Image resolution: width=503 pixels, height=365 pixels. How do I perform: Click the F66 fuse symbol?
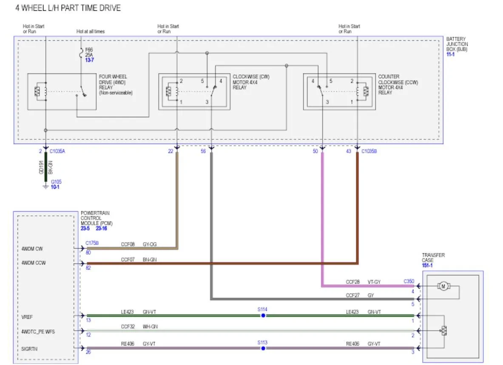(x=81, y=53)
